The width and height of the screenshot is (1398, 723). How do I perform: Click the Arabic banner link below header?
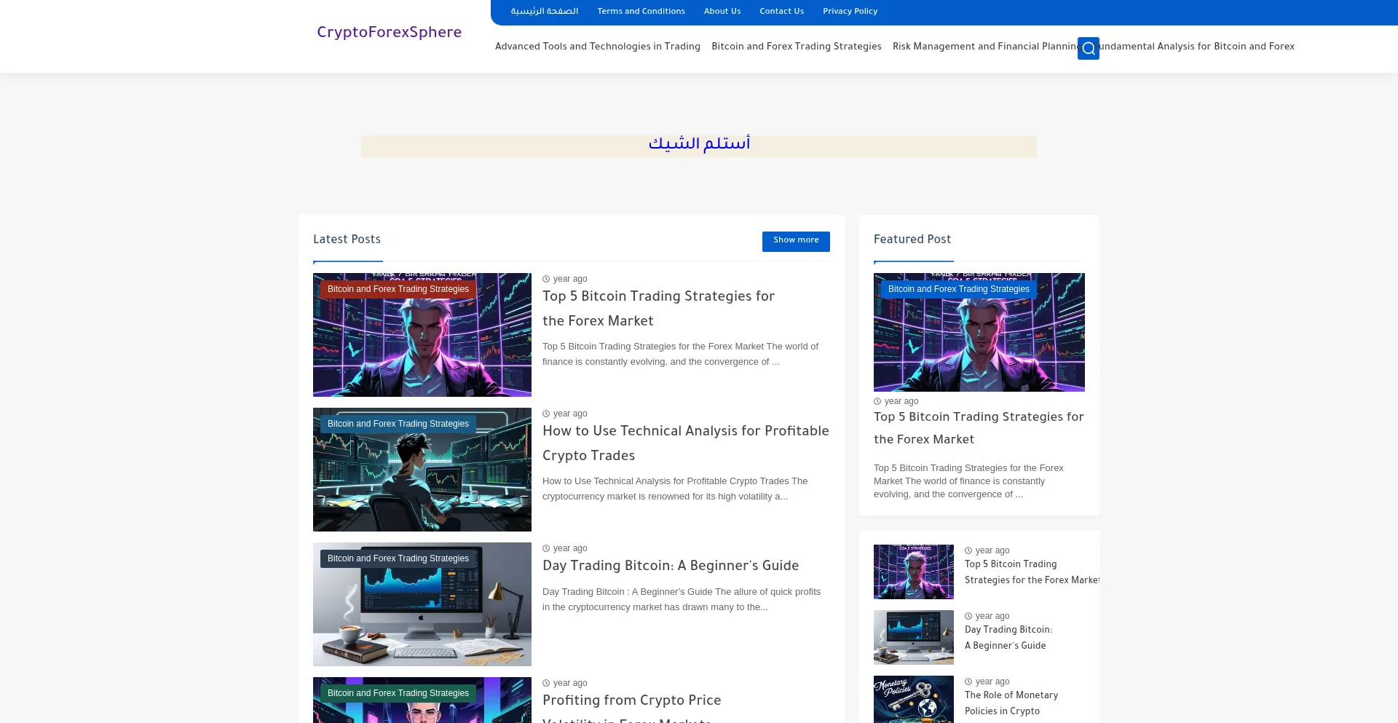699,144
